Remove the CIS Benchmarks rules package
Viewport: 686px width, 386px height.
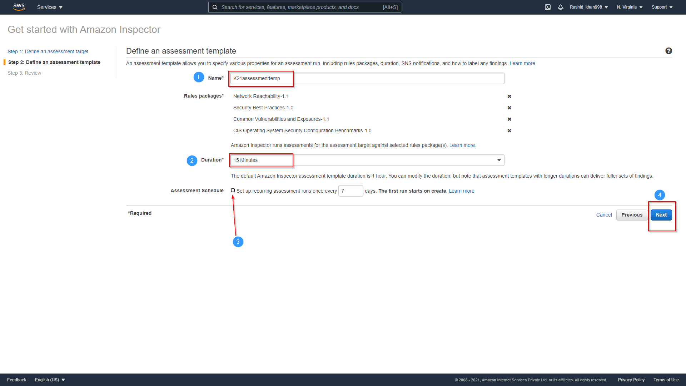pyautogui.click(x=509, y=130)
